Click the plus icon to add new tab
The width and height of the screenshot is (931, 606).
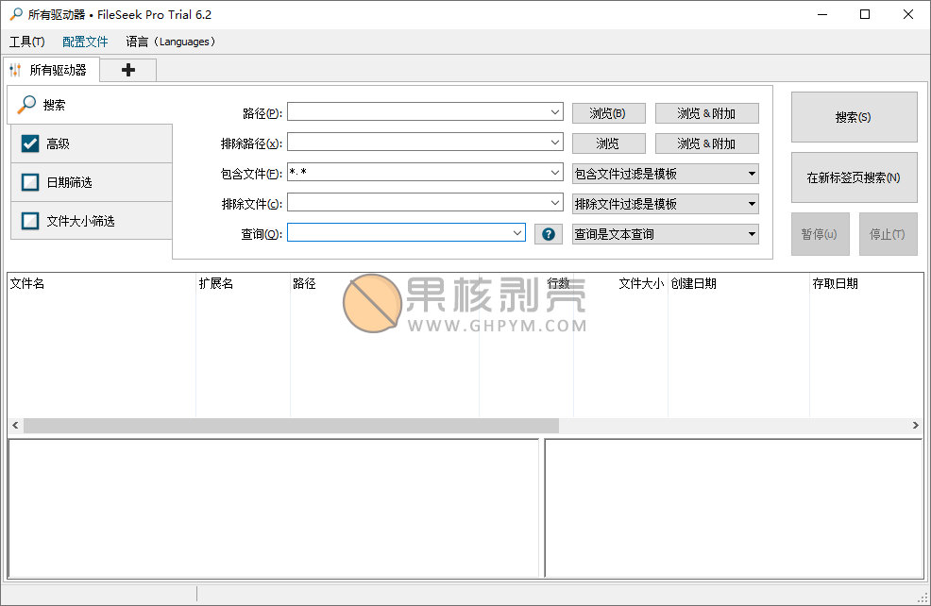tap(128, 70)
